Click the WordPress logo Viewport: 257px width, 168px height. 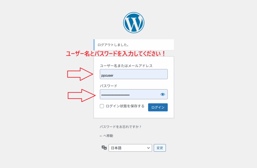point(134,23)
